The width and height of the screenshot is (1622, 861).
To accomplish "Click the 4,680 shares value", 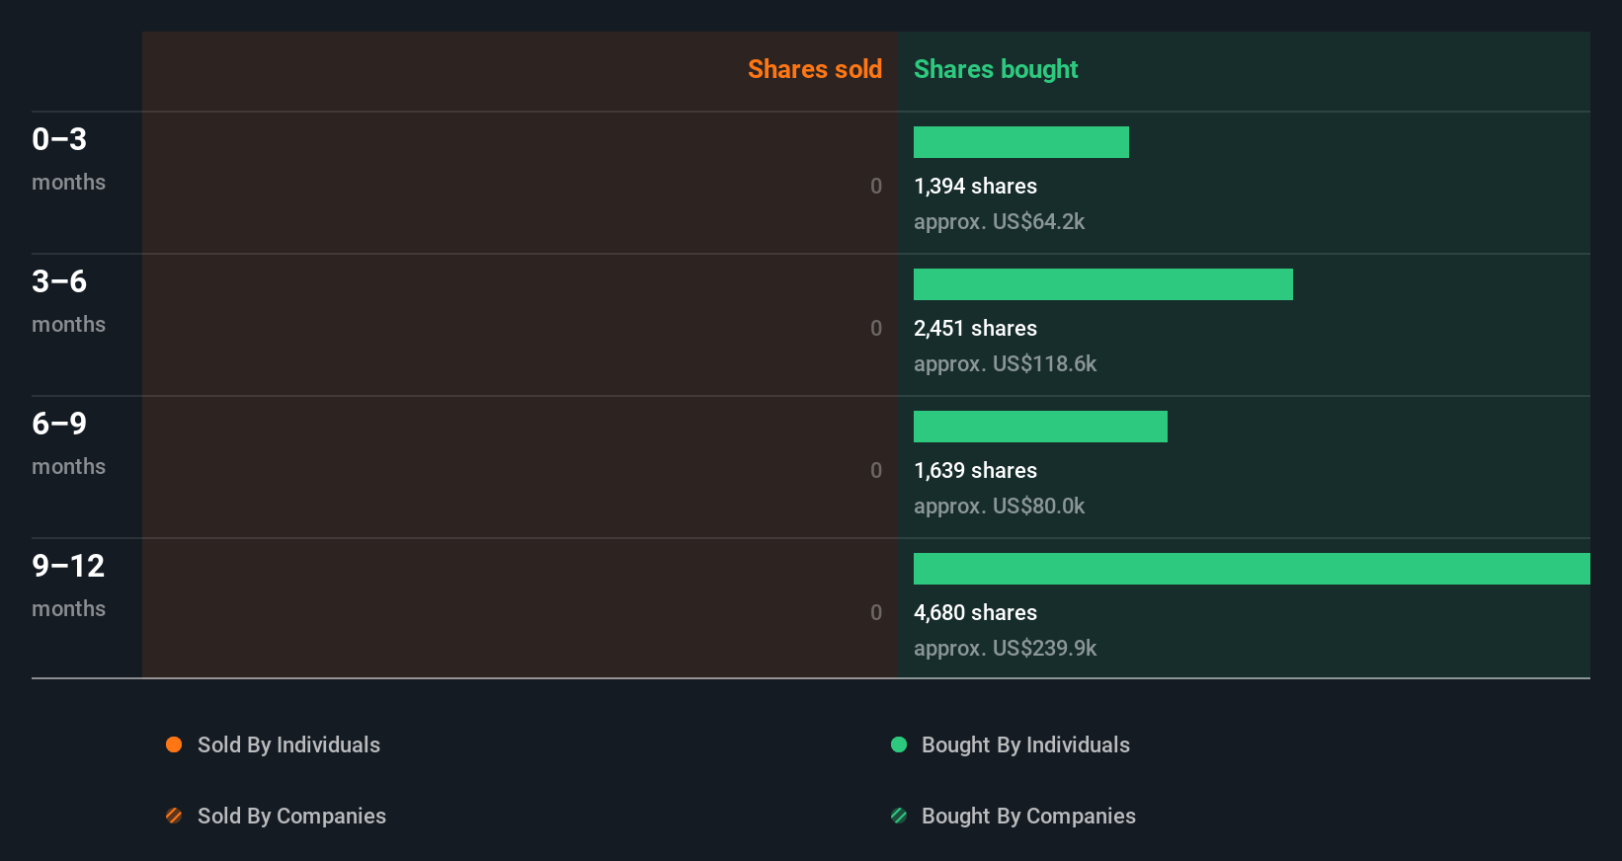I will tap(975, 612).
